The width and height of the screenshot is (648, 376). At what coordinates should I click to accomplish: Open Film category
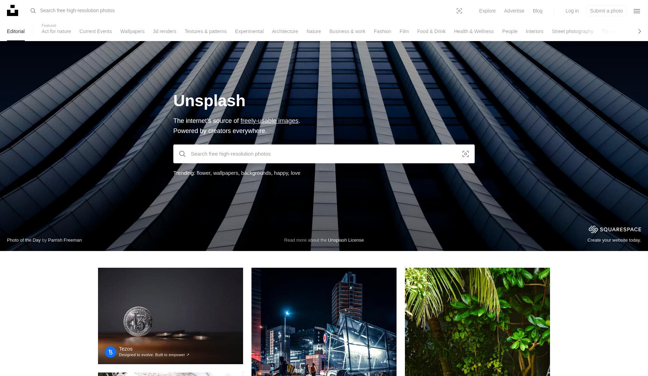point(404,31)
